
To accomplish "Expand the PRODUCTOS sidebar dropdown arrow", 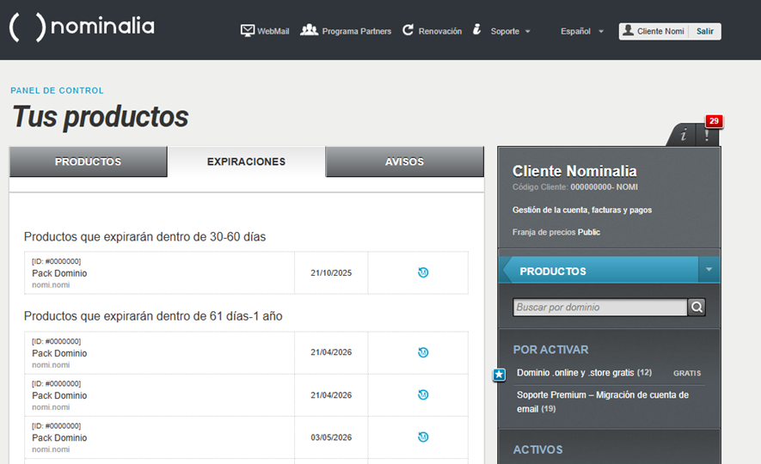I will [709, 270].
